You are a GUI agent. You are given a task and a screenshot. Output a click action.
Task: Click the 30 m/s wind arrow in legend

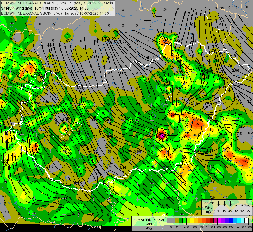click(x=236, y=204)
